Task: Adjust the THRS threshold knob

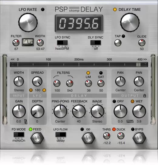Action: coord(107,136)
